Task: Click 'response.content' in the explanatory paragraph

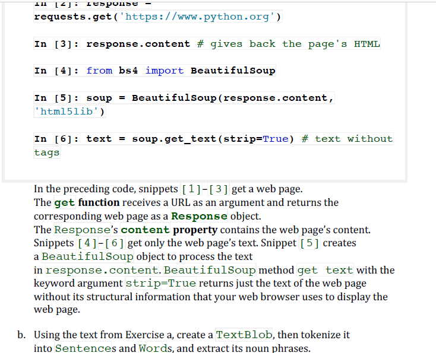Action: click(102, 270)
